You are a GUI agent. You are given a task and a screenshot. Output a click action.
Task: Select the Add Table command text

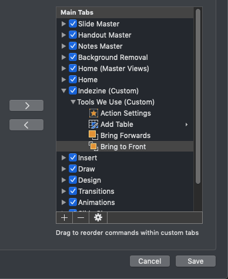pos(117,125)
